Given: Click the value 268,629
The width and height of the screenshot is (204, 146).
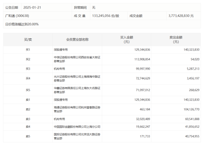Looking at the screenshot, I should (194, 90).
